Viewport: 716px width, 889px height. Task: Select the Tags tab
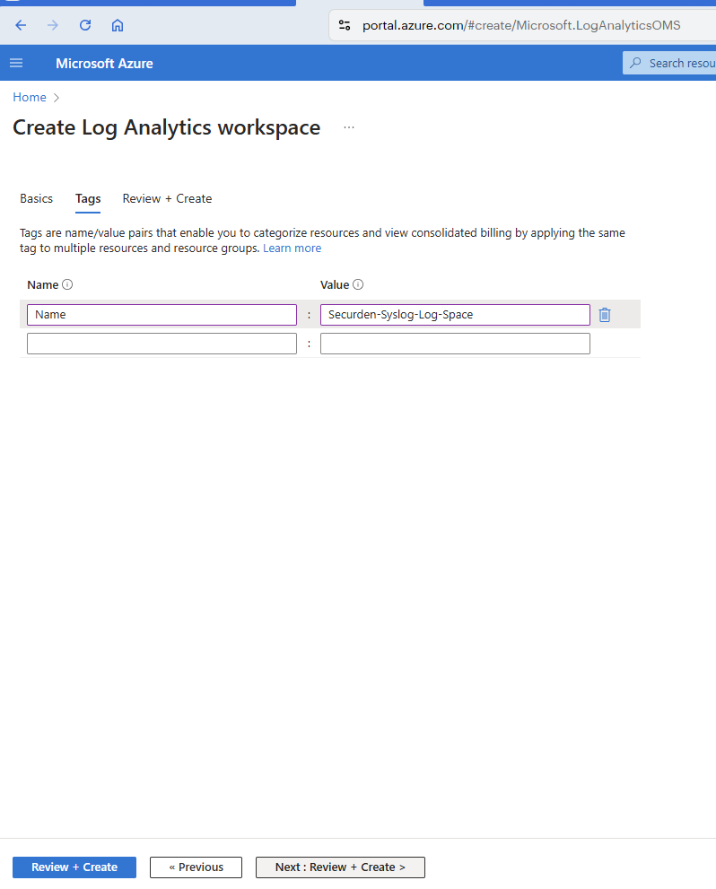point(88,198)
